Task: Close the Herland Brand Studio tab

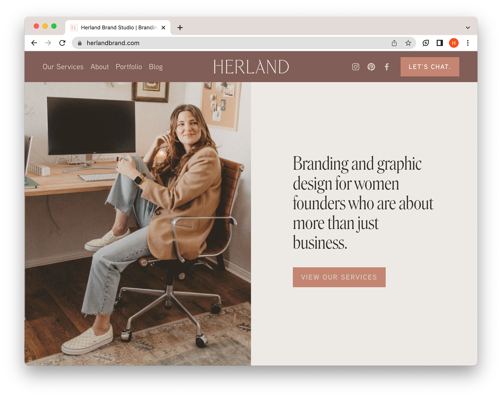Action: [163, 27]
